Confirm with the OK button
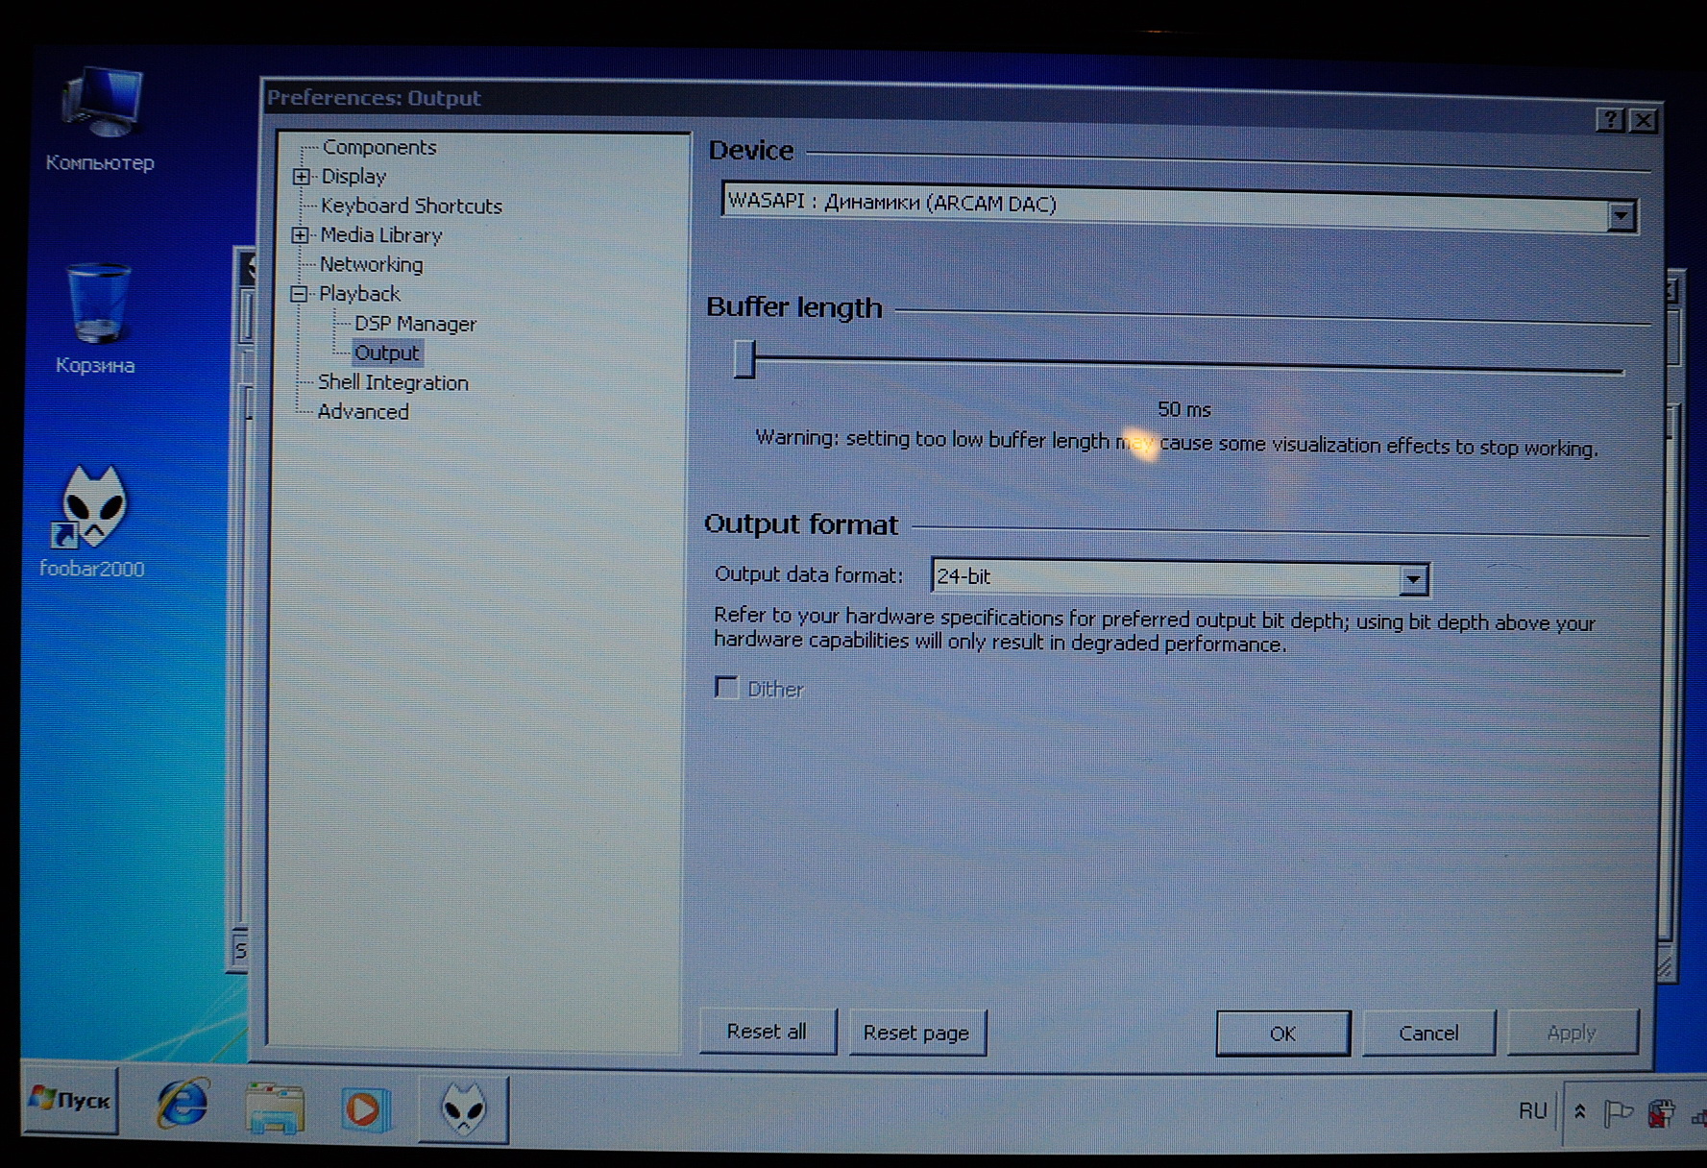Viewport: 1707px width, 1168px height. point(1282,1034)
